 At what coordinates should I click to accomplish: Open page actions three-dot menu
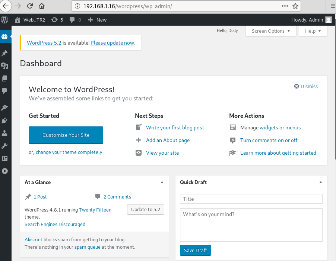(285, 6)
